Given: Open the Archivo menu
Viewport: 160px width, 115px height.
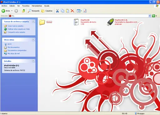Looking at the screenshot, I should [4, 6].
